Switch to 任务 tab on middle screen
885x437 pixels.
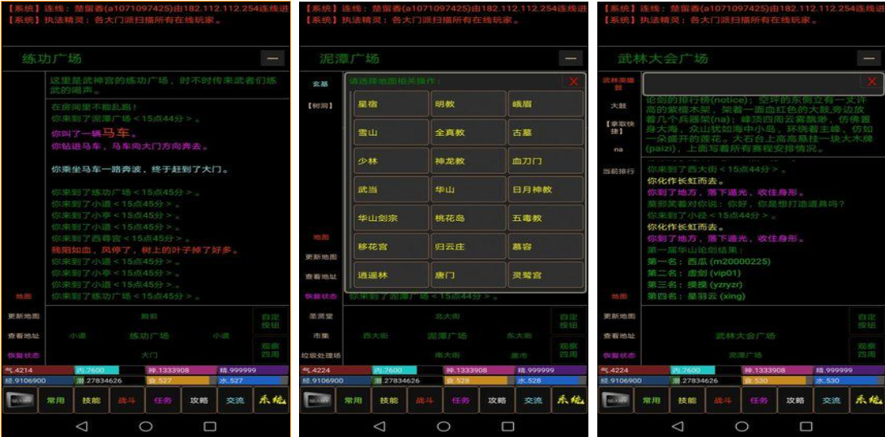coord(460,400)
